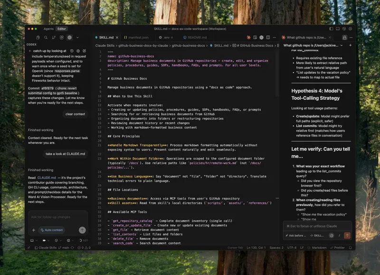Click the Spaces: 2 indentation indicator
Screen dimensions: 380x275
pos(275,248)
